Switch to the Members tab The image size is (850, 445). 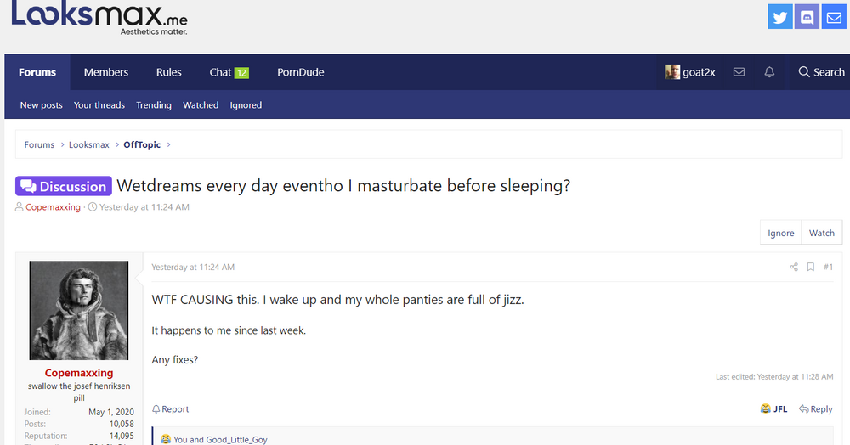point(106,72)
